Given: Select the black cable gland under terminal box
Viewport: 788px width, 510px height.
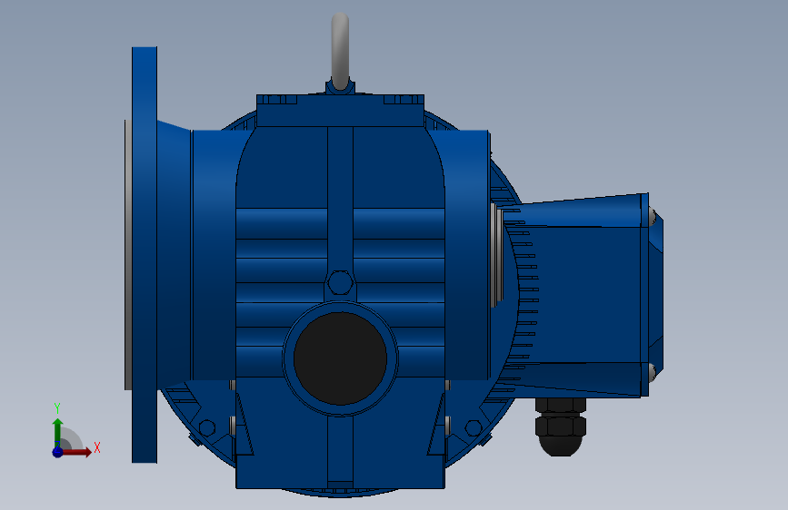Looking at the screenshot, I should pos(561,427).
